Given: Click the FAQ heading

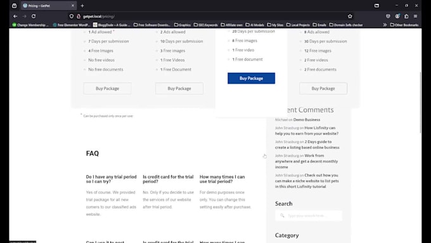Looking at the screenshot, I should 93,154.
